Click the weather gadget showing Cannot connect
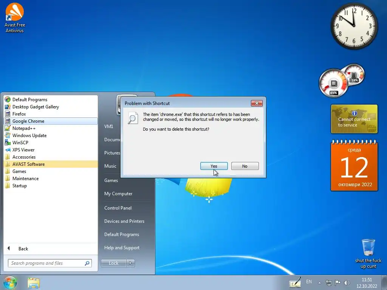 (354, 119)
